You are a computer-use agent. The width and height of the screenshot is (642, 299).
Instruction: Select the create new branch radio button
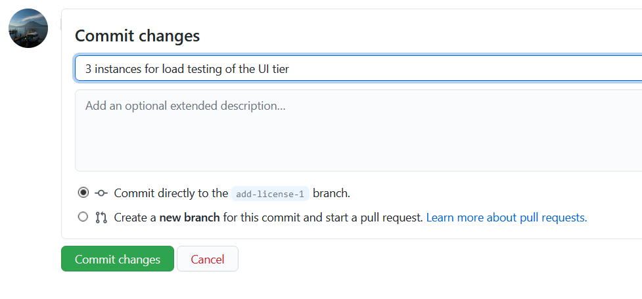point(83,217)
